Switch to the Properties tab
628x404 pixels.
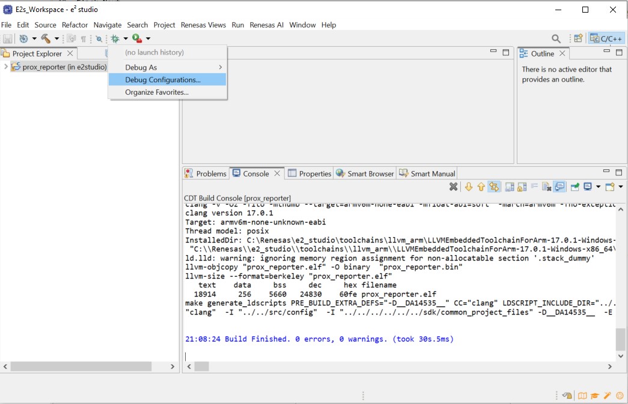[309, 173]
